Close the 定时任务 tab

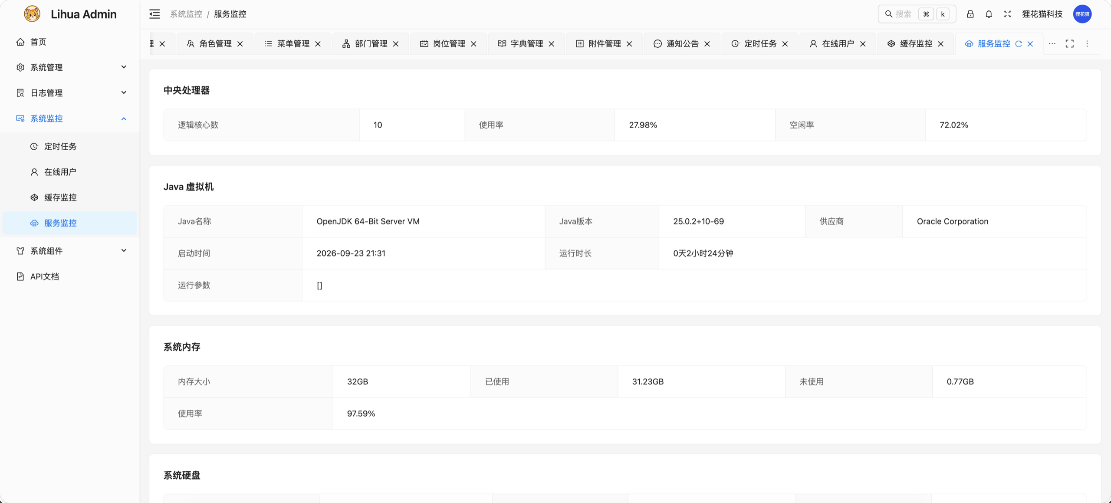(x=785, y=44)
